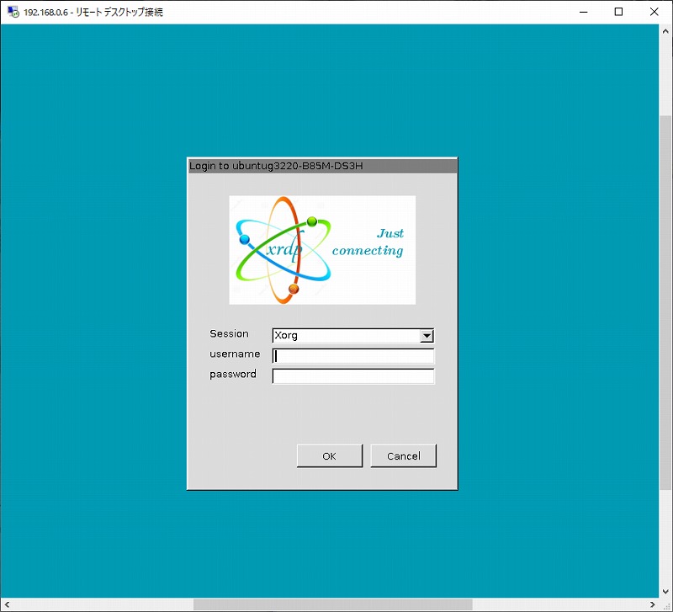Click the 'Login to ubuntug3220-B85M-DS3H' title
The height and width of the screenshot is (612, 673).
click(276, 166)
